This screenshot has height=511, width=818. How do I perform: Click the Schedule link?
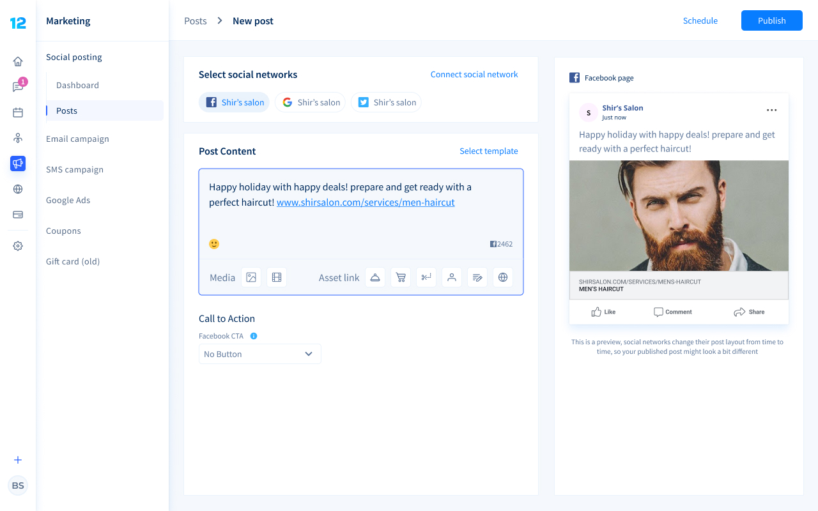pyautogui.click(x=700, y=20)
